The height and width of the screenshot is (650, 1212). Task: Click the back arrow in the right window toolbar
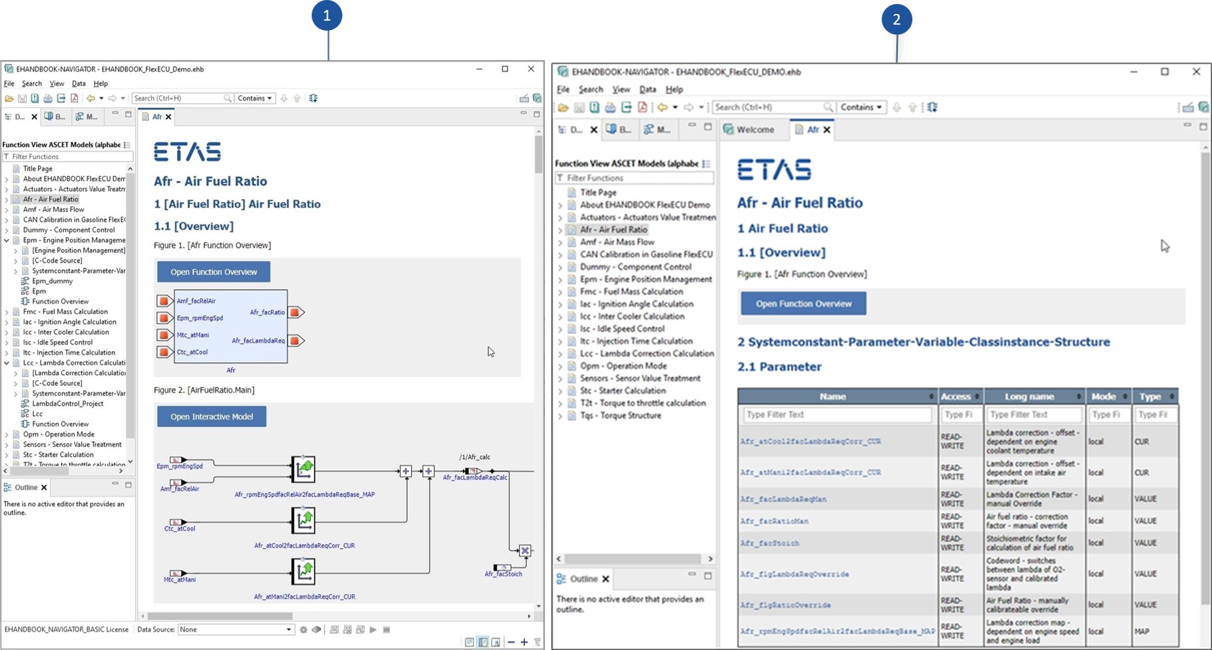[662, 107]
